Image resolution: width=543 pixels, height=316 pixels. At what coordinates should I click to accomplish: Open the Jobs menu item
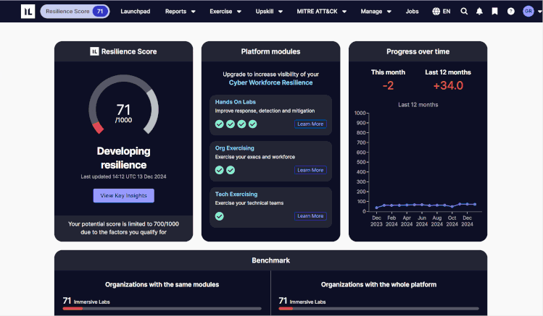[x=412, y=12]
